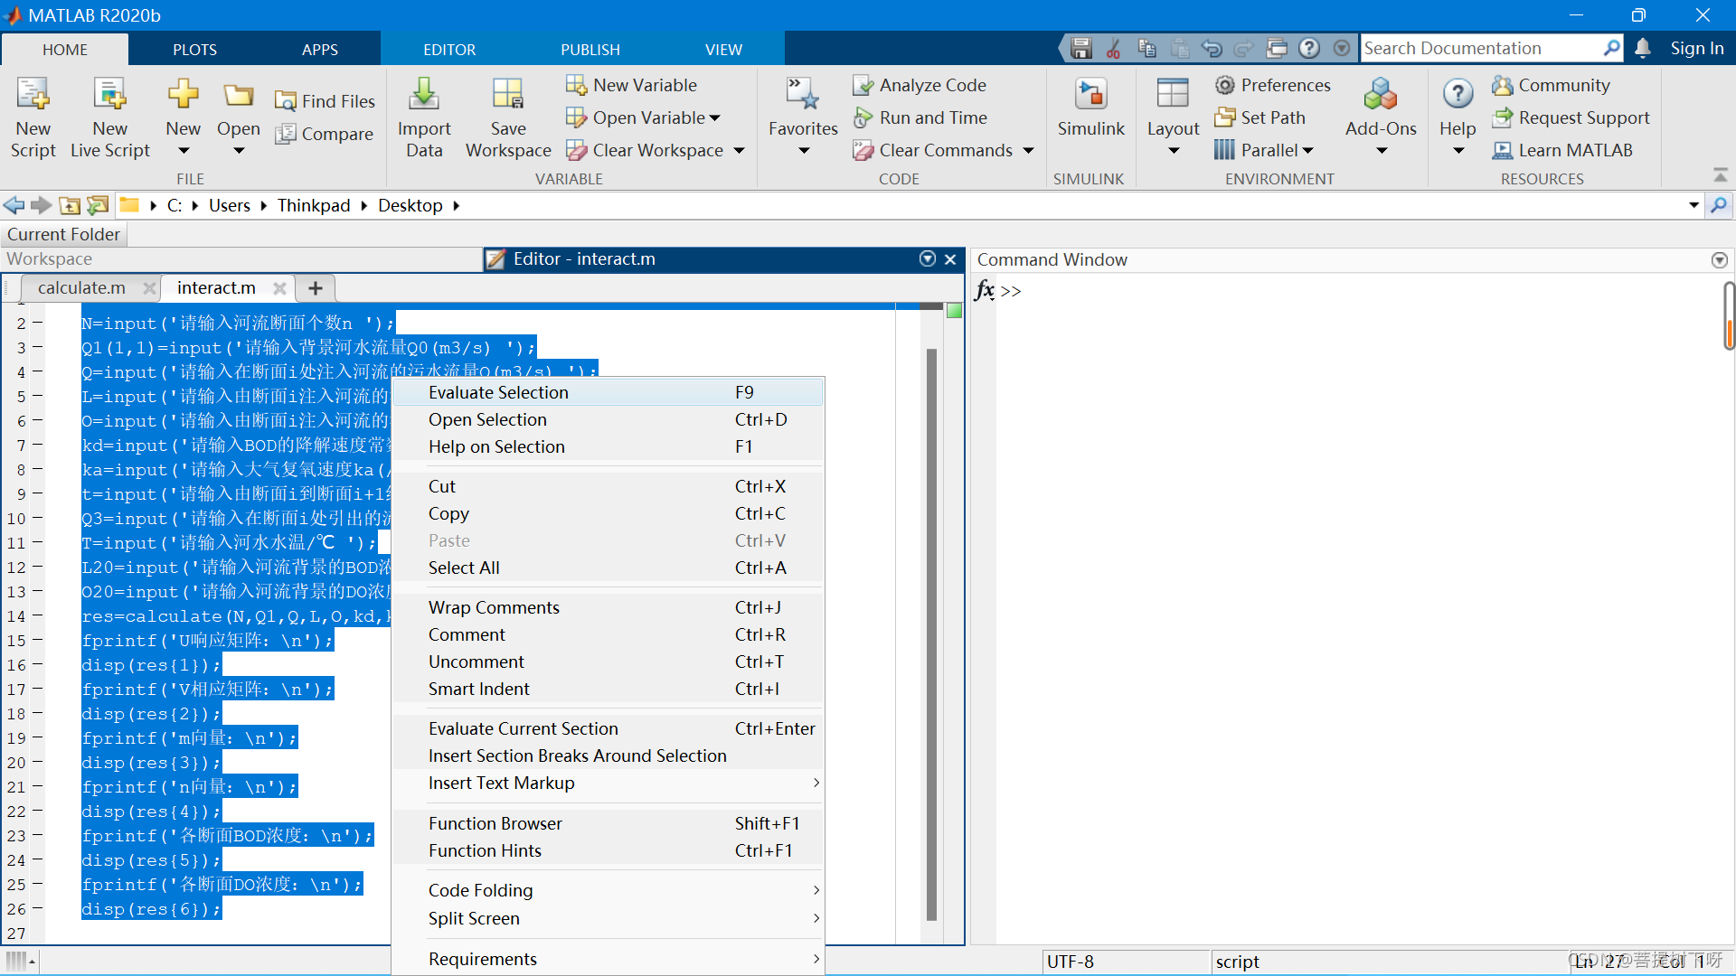1736x976 pixels.
Task: Open Editor panel actions circle button
Action: pyautogui.click(x=928, y=259)
